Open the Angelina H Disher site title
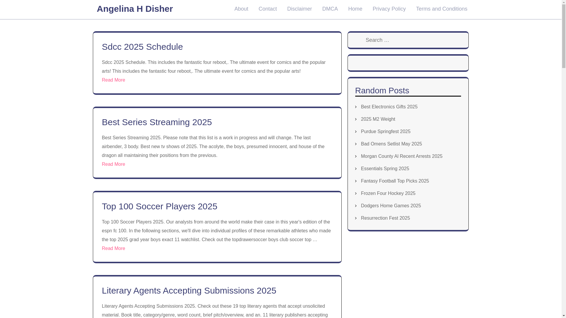 pos(135,9)
